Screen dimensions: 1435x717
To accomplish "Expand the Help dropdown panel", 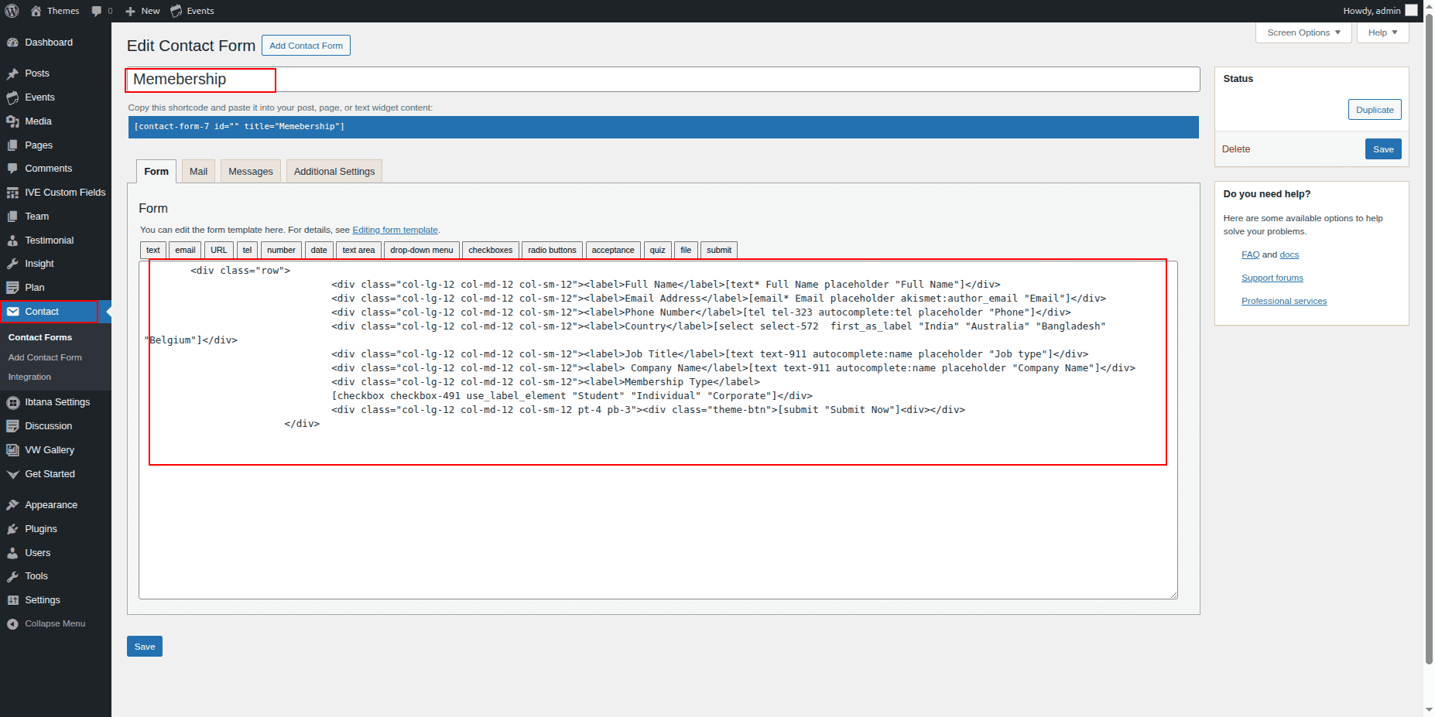I will click(1382, 32).
